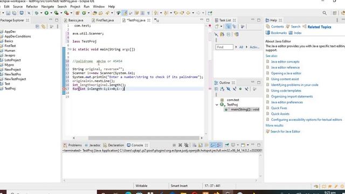Open the Source menu
The width and height of the screenshot is (345, 194).
point(18,6)
